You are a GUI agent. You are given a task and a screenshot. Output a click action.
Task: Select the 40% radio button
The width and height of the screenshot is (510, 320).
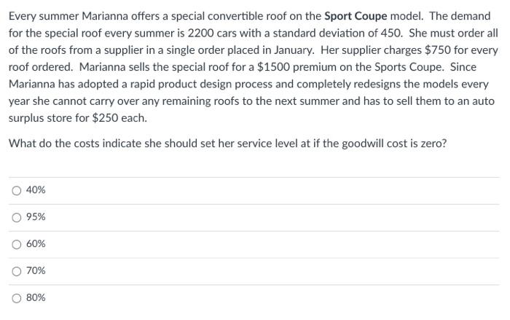click(17, 190)
